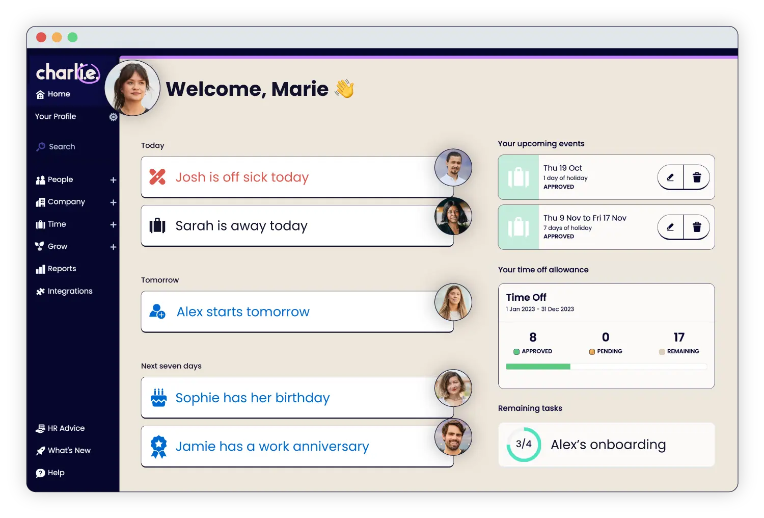Open the Time Off allowance heading
Viewport: 764px width, 518px height.
click(x=526, y=297)
